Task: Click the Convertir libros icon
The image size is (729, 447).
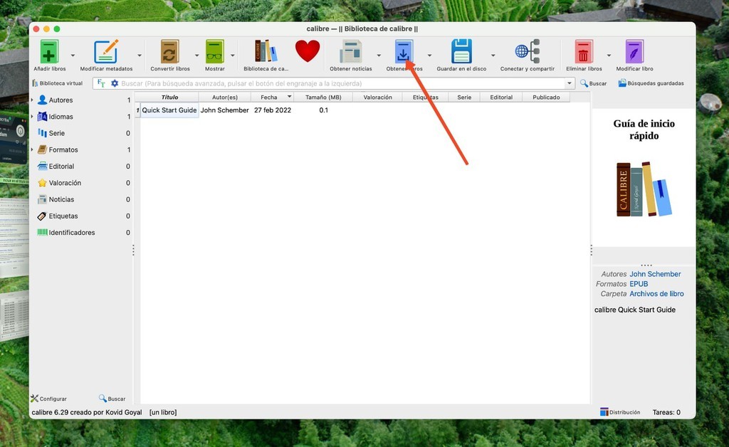Action: click(x=169, y=51)
